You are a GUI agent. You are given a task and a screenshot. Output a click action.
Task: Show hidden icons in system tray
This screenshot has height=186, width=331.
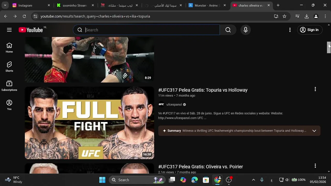point(253,180)
